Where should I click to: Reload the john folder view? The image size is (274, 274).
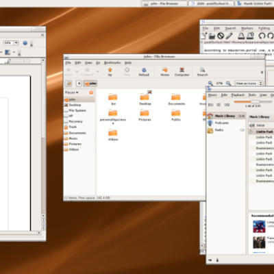[x=144, y=72]
